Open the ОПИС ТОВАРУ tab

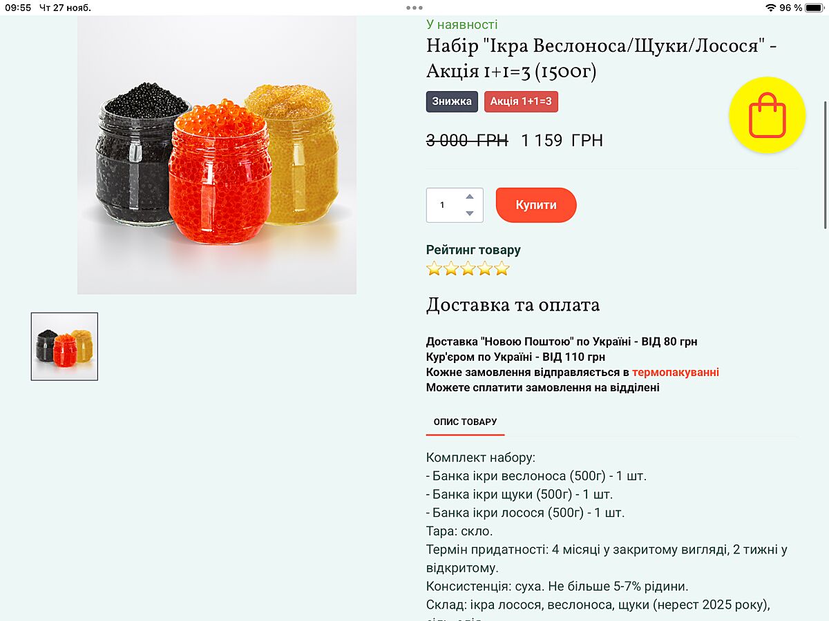pyautogui.click(x=465, y=422)
